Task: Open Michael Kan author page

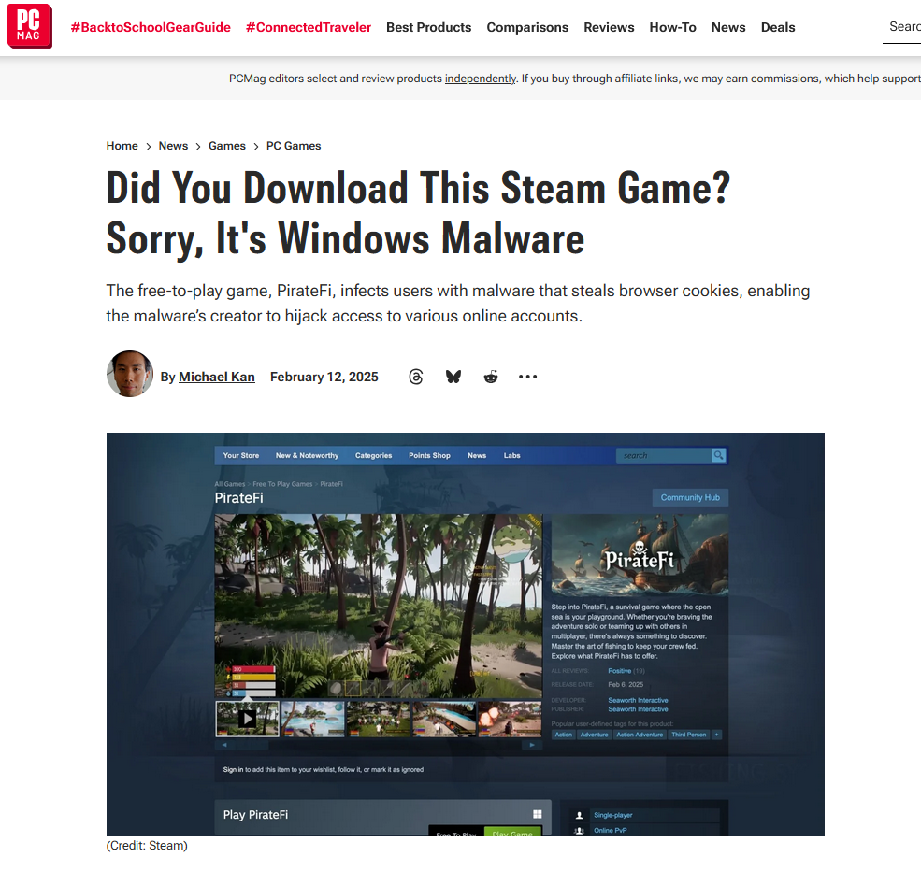Action: pyautogui.click(x=217, y=377)
